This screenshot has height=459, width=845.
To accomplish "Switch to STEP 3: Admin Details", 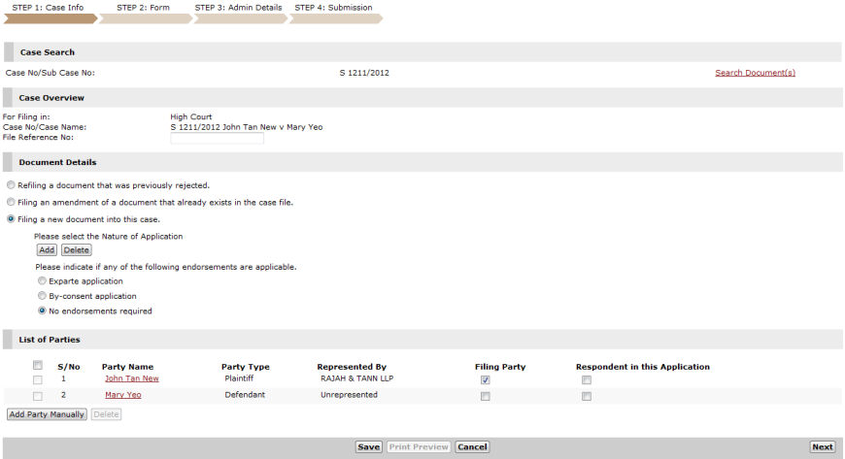I will click(239, 8).
